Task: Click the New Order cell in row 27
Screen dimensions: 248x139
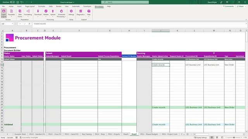Action: pyautogui.click(x=230, y=107)
